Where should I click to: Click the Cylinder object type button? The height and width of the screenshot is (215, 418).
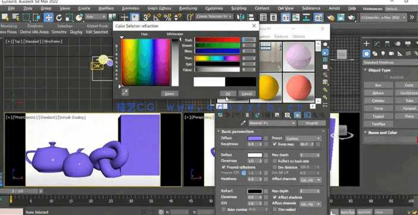coord(378,101)
